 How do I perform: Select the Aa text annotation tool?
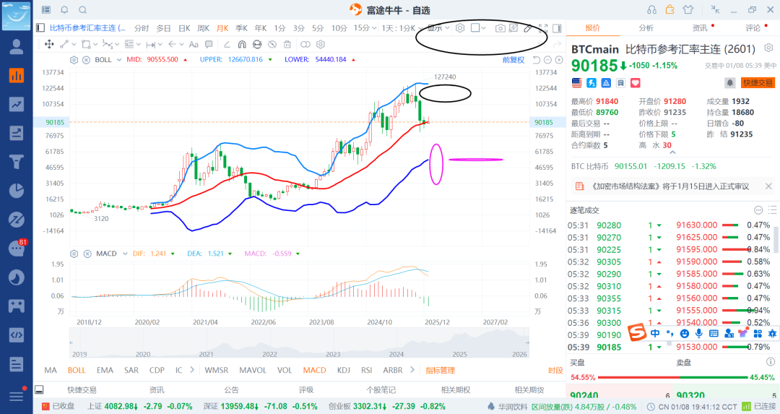194,44
